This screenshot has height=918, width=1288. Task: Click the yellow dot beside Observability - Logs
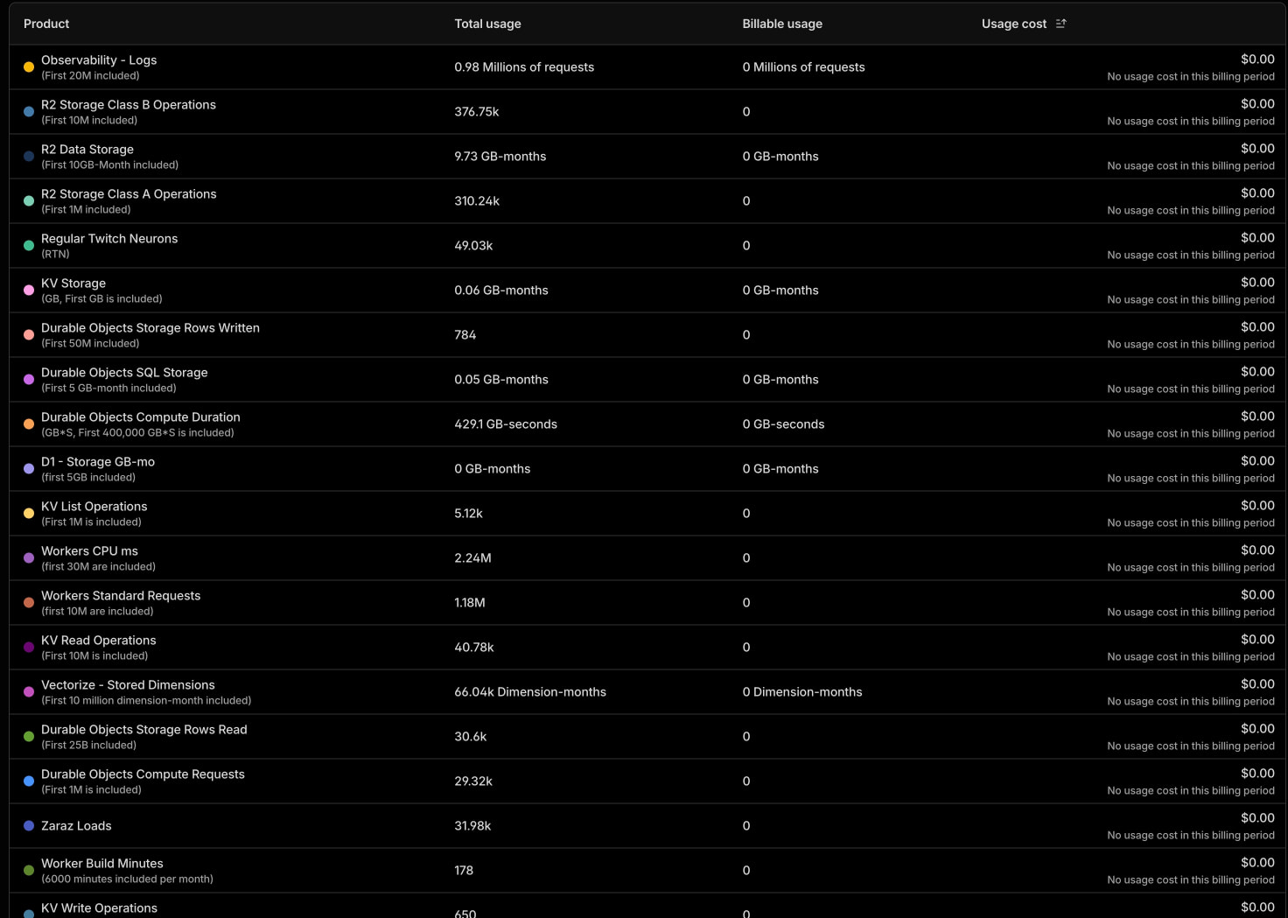[x=29, y=67]
